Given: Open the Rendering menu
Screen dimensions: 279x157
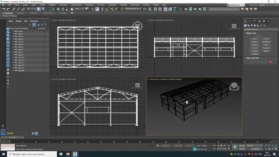Looking at the screenshot, I should [x=89, y=5].
